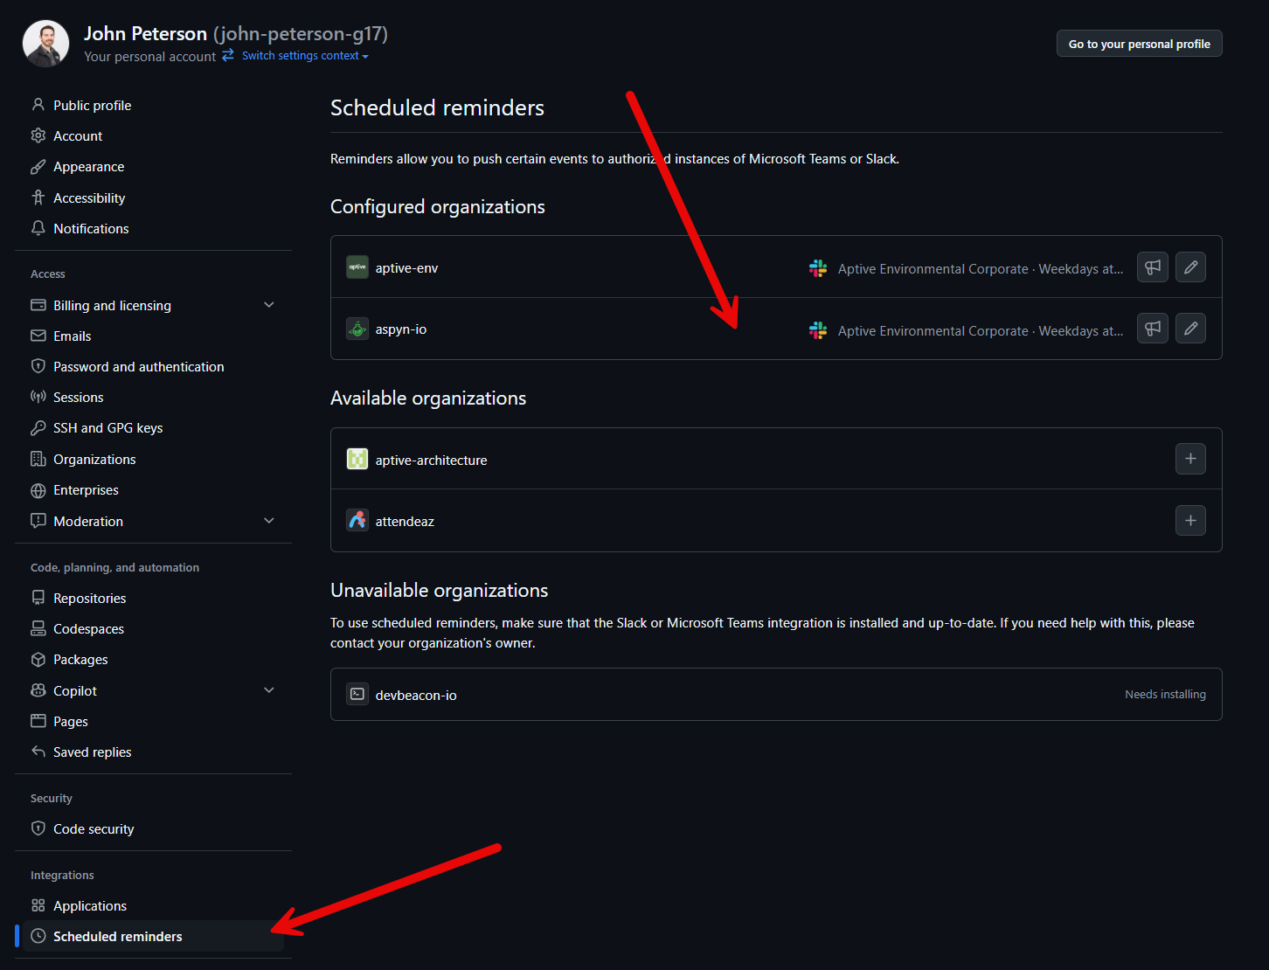
Task: Click John Peterson's profile avatar
Action: click(45, 44)
